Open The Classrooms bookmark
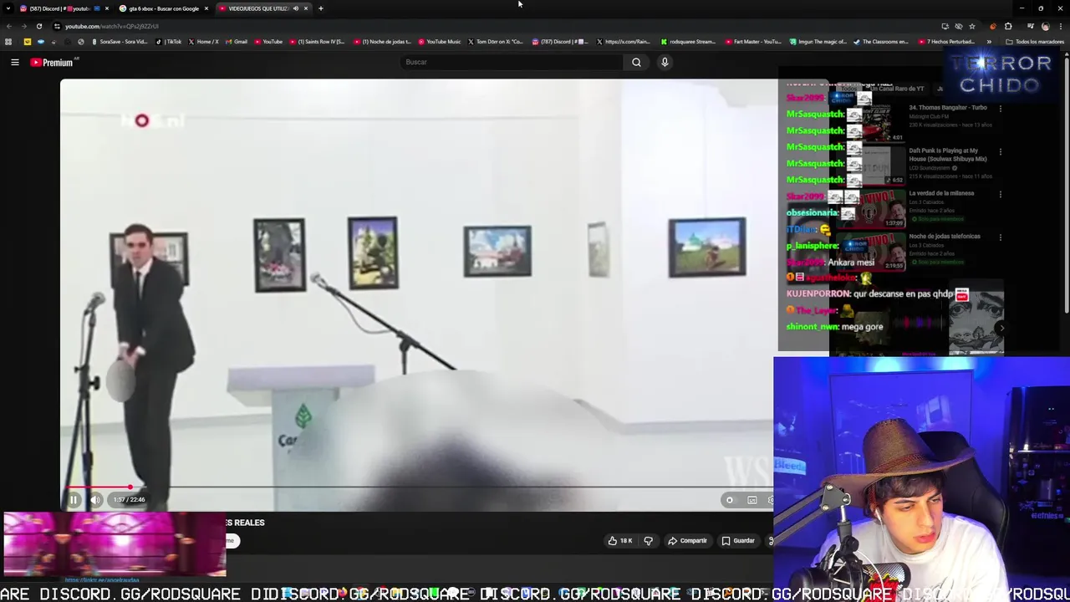The image size is (1070, 602). click(880, 42)
